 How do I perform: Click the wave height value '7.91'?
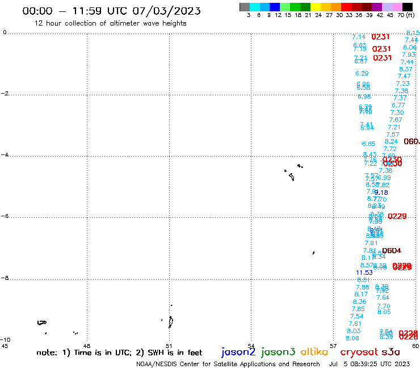coord(371,243)
